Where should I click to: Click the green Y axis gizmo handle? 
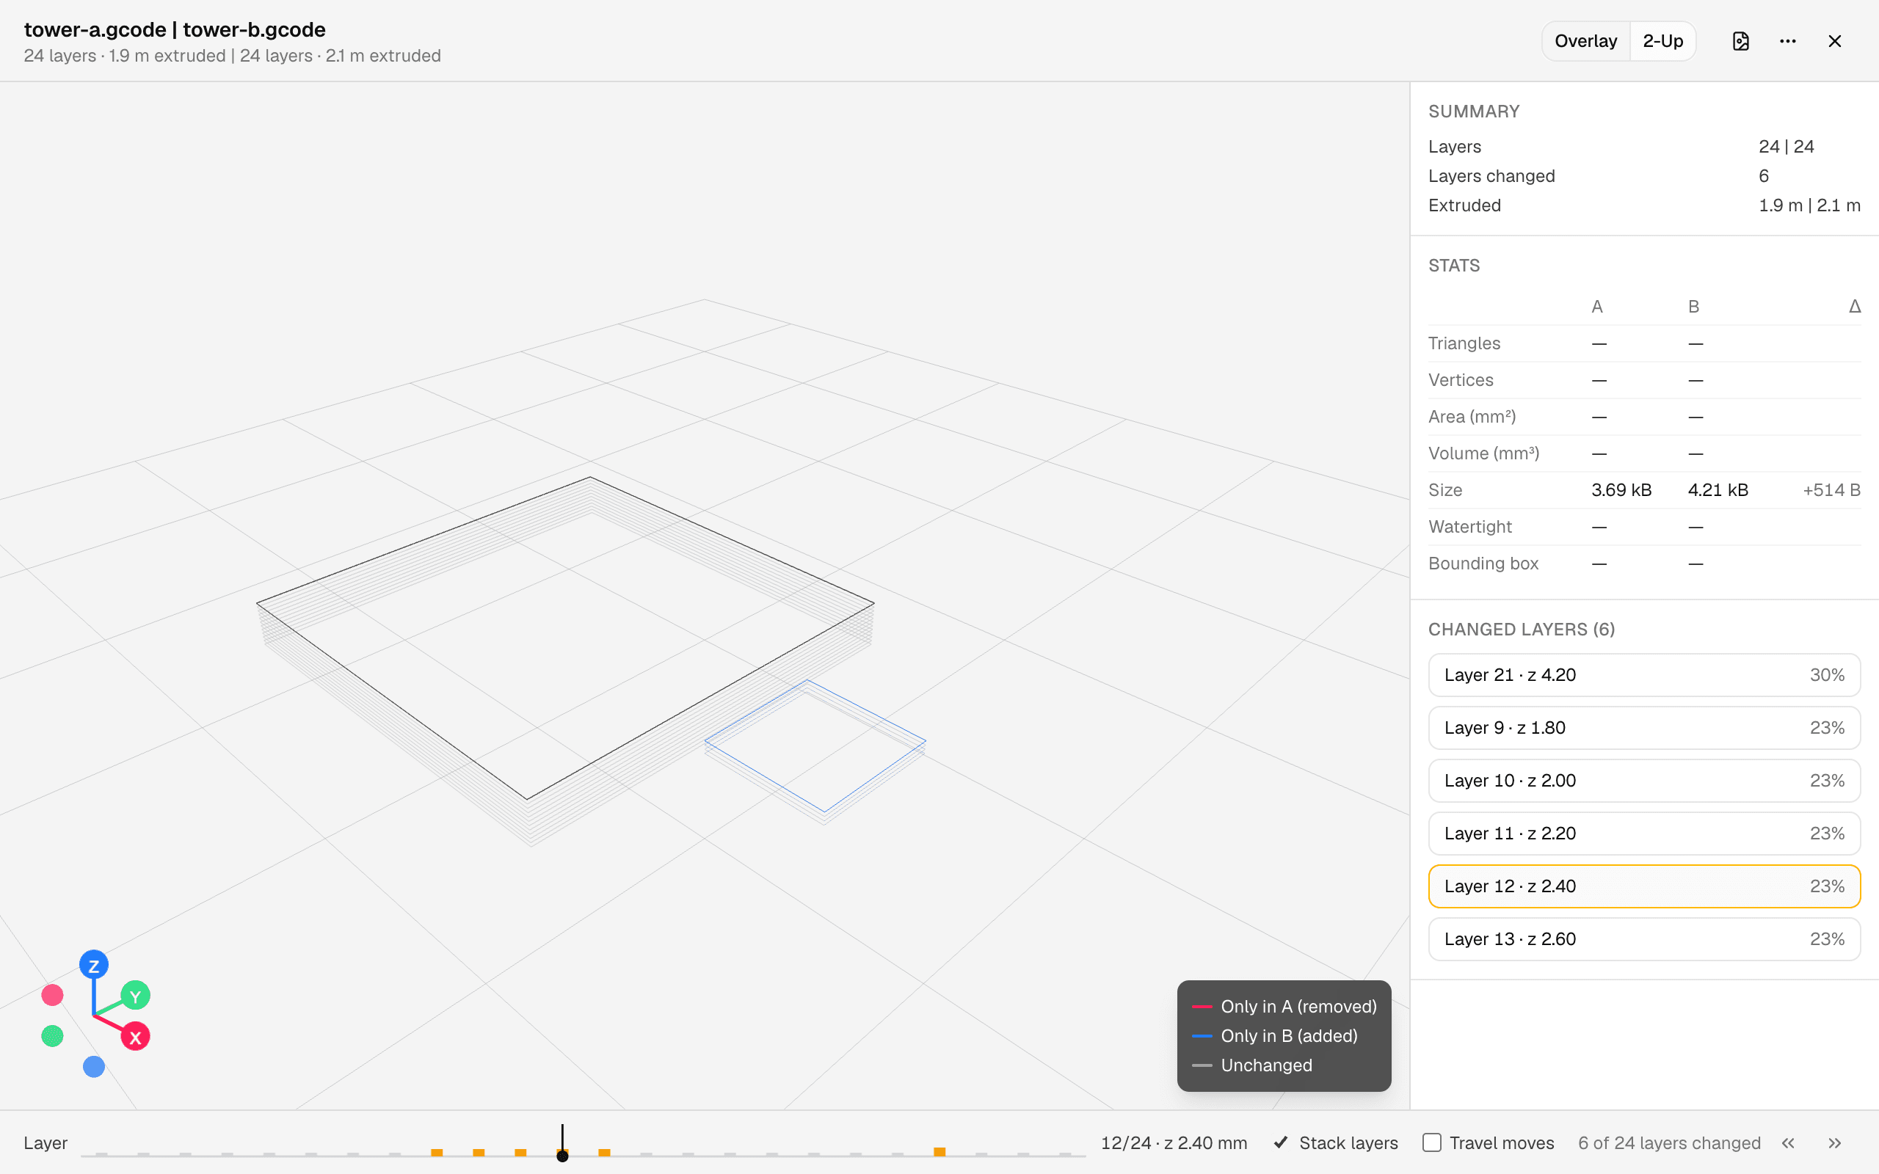tap(135, 996)
